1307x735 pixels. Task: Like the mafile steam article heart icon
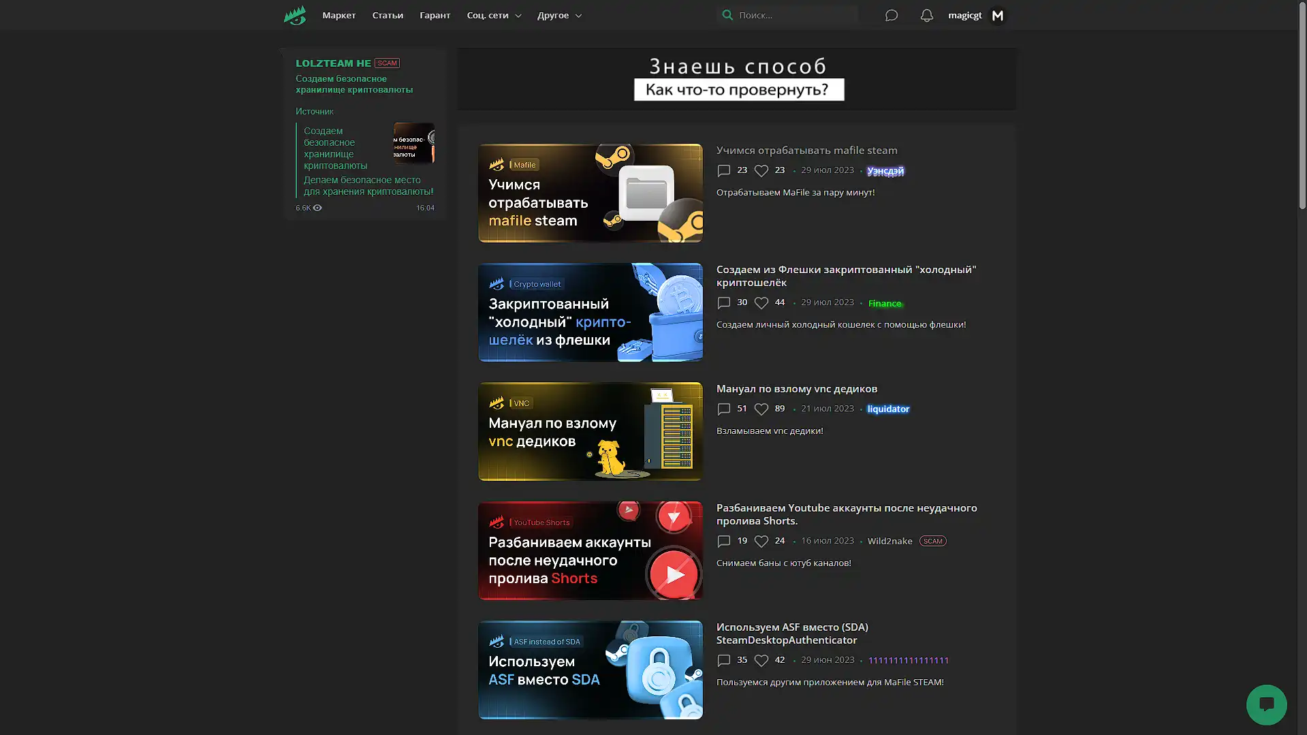(x=761, y=170)
